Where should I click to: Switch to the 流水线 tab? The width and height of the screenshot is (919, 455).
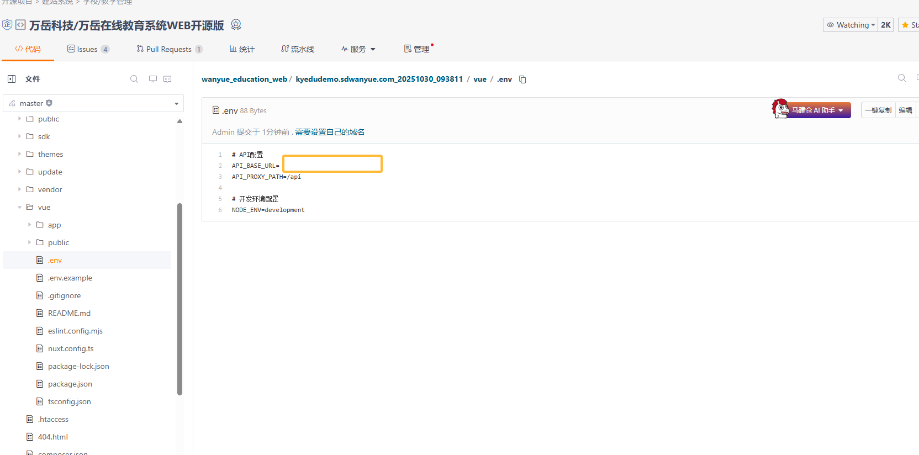point(298,49)
